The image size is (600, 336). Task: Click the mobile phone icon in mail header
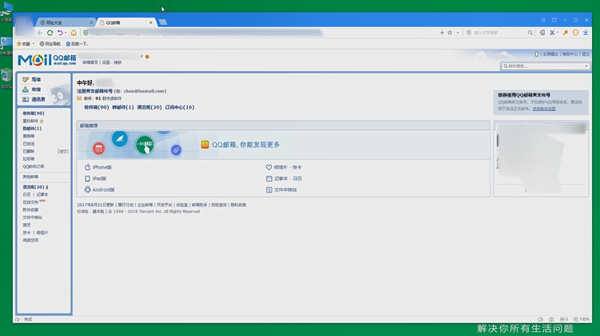tap(537, 54)
